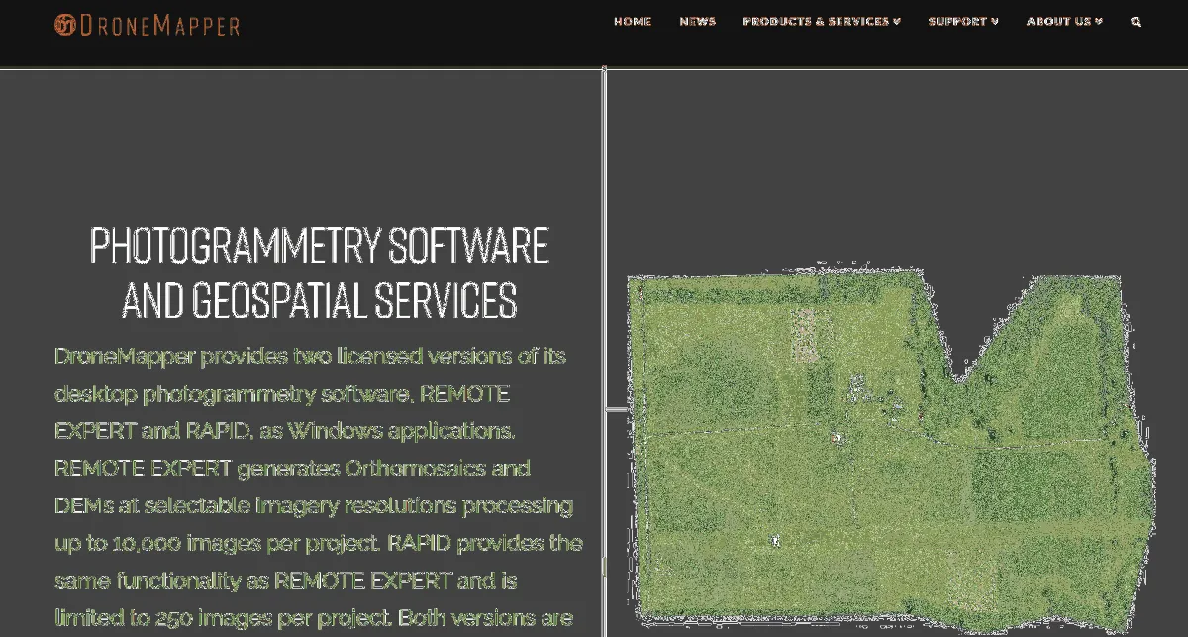Click the Photogrammetry Software heading

click(x=320, y=272)
